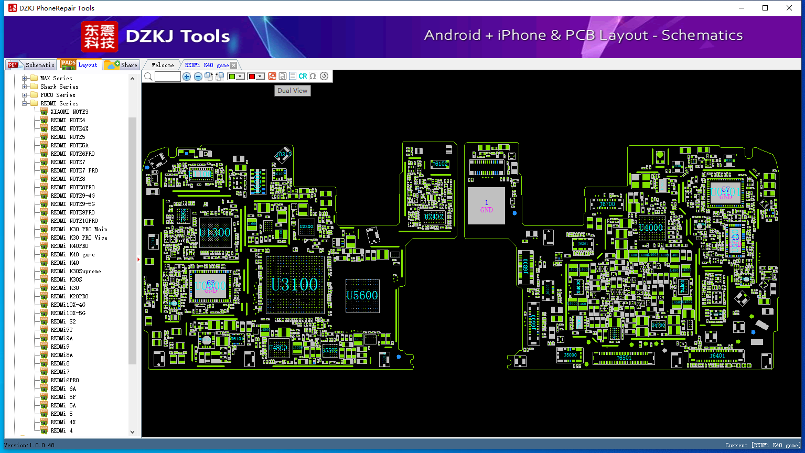805x453 pixels.
Task: Select the REDMi K40 game document tab
Action: 207,65
